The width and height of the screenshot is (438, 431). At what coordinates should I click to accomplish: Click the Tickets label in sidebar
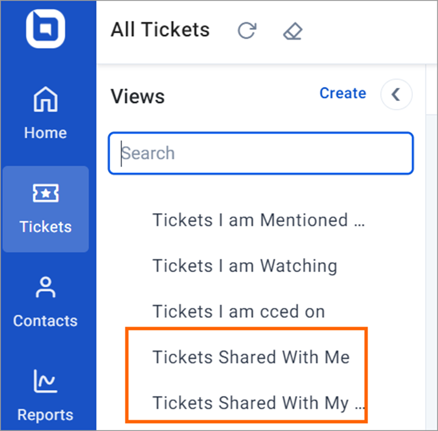46,227
